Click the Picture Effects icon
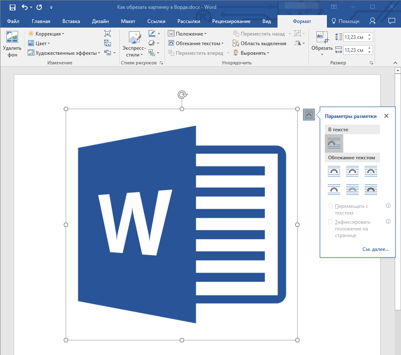The image size is (401, 355). (152, 43)
